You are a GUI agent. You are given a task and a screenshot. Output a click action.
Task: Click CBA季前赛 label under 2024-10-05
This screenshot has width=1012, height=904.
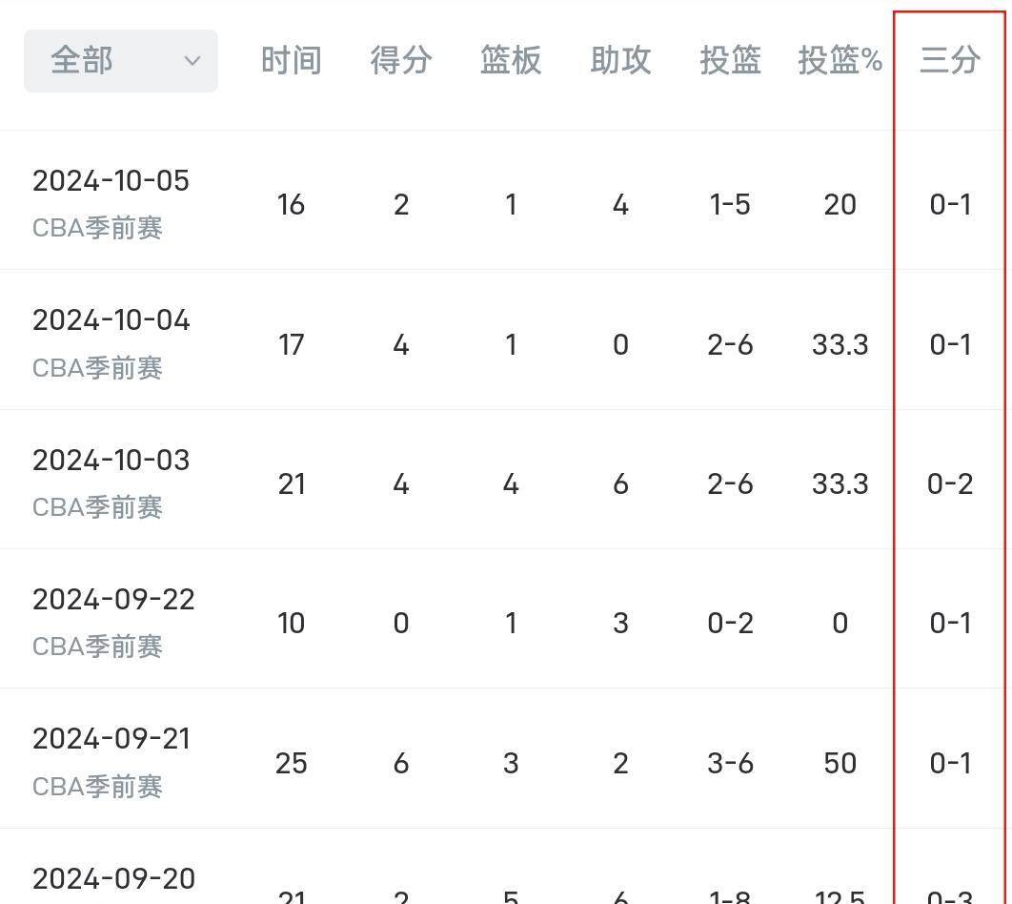click(97, 228)
